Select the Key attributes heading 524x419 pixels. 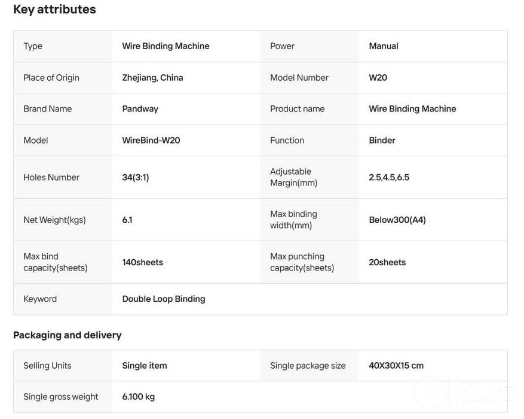54,9
